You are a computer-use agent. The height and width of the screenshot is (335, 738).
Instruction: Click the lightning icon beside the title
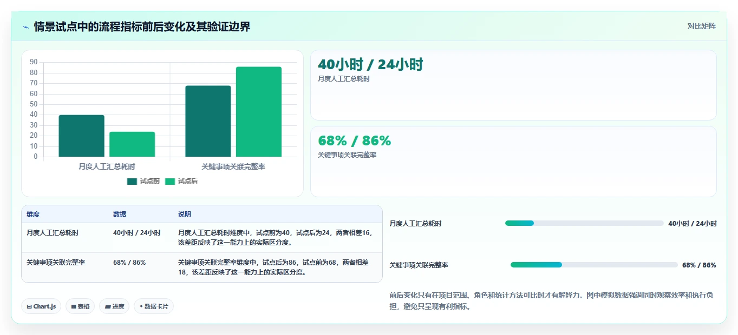[26, 27]
